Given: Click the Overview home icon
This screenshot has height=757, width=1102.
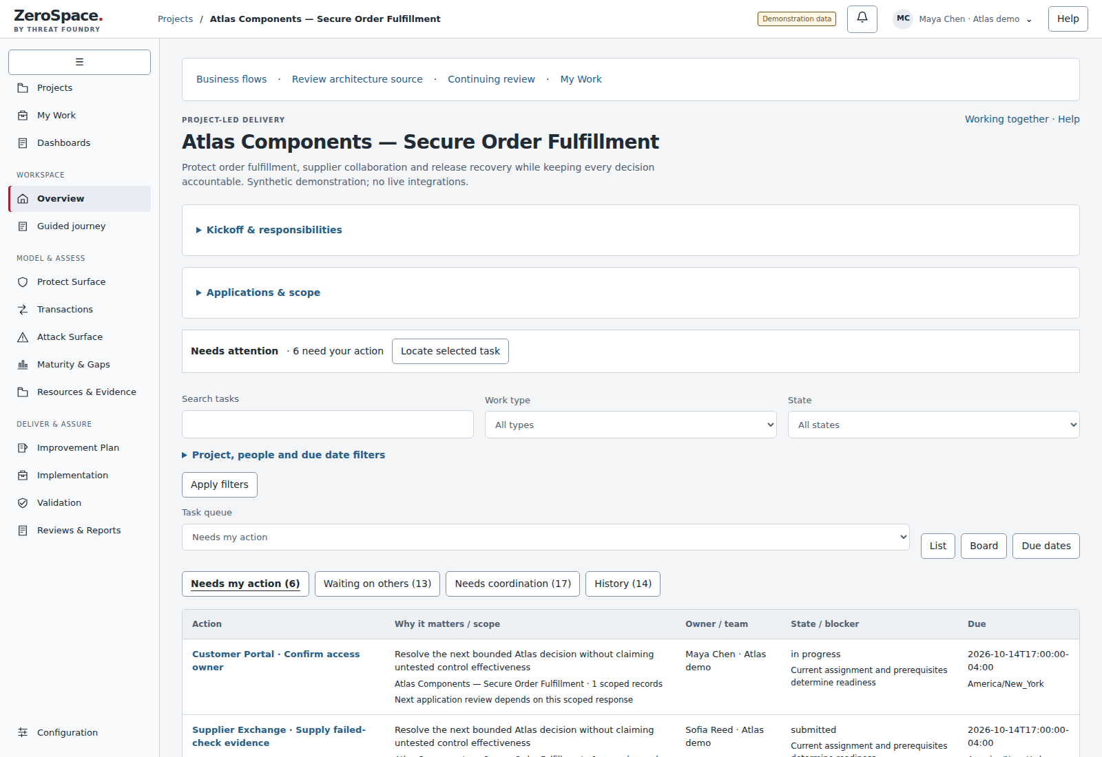Looking at the screenshot, I should (x=23, y=199).
